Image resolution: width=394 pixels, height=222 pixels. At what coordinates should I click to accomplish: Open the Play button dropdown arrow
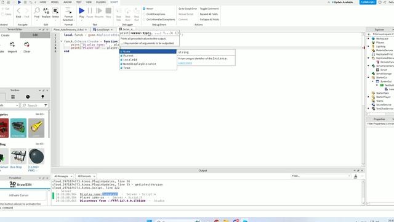(x=82, y=20)
